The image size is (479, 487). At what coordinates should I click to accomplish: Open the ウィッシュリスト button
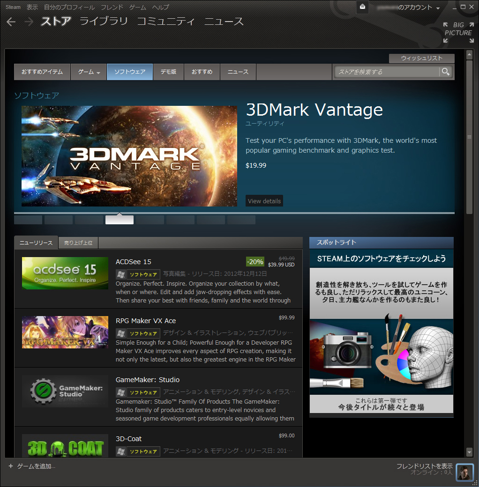(421, 59)
